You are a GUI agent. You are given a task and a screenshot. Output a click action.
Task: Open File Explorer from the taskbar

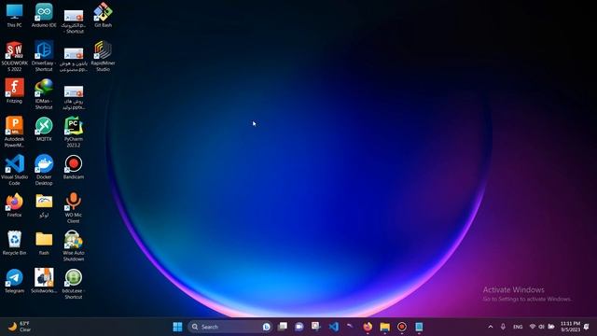pos(385,327)
